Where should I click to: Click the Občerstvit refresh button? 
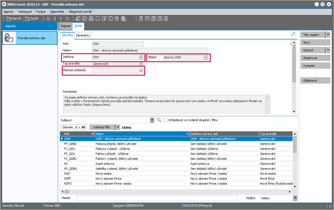315,80
